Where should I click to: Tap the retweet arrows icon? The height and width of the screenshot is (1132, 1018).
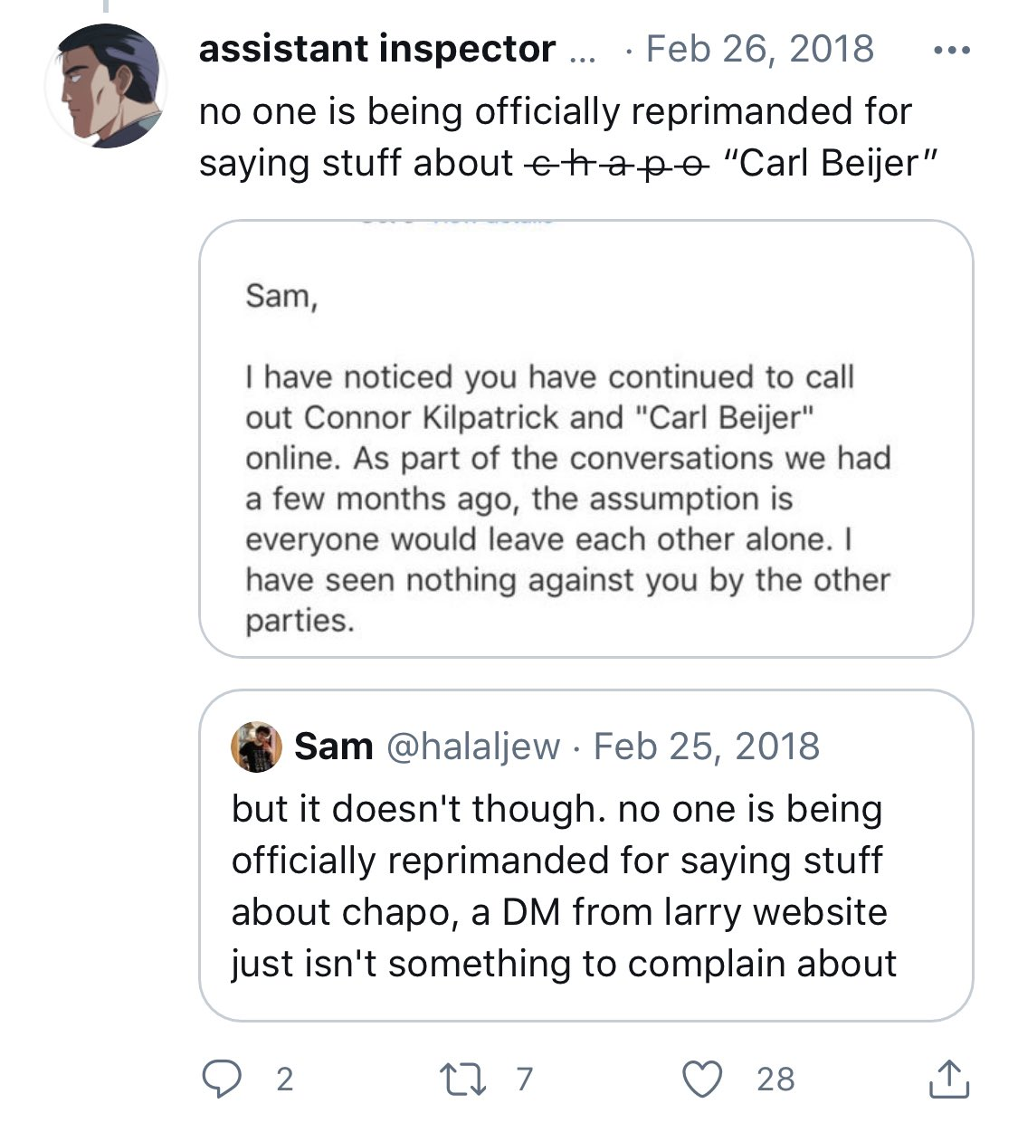click(x=463, y=1079)
